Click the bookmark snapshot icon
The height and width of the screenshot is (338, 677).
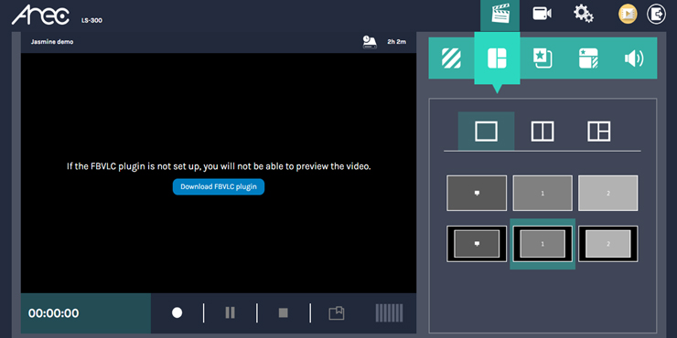[x=337, y=313]
